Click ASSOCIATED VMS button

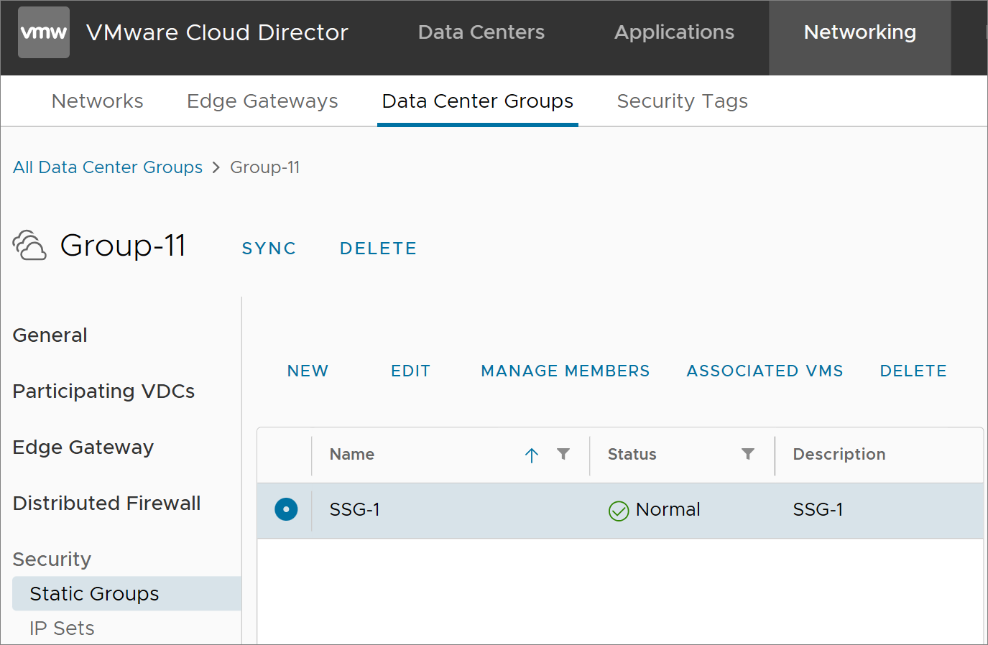[x=765, y=371]
